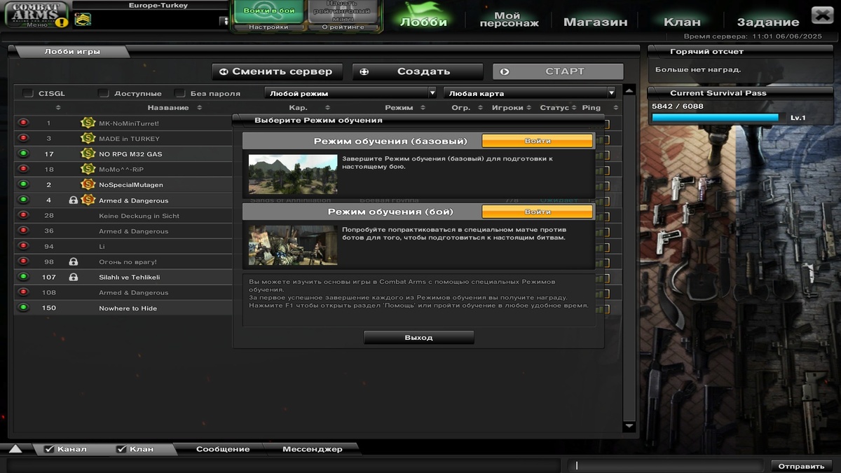Click the red status light of room 1
Screen dimensions: 841x473
point(23,123)
